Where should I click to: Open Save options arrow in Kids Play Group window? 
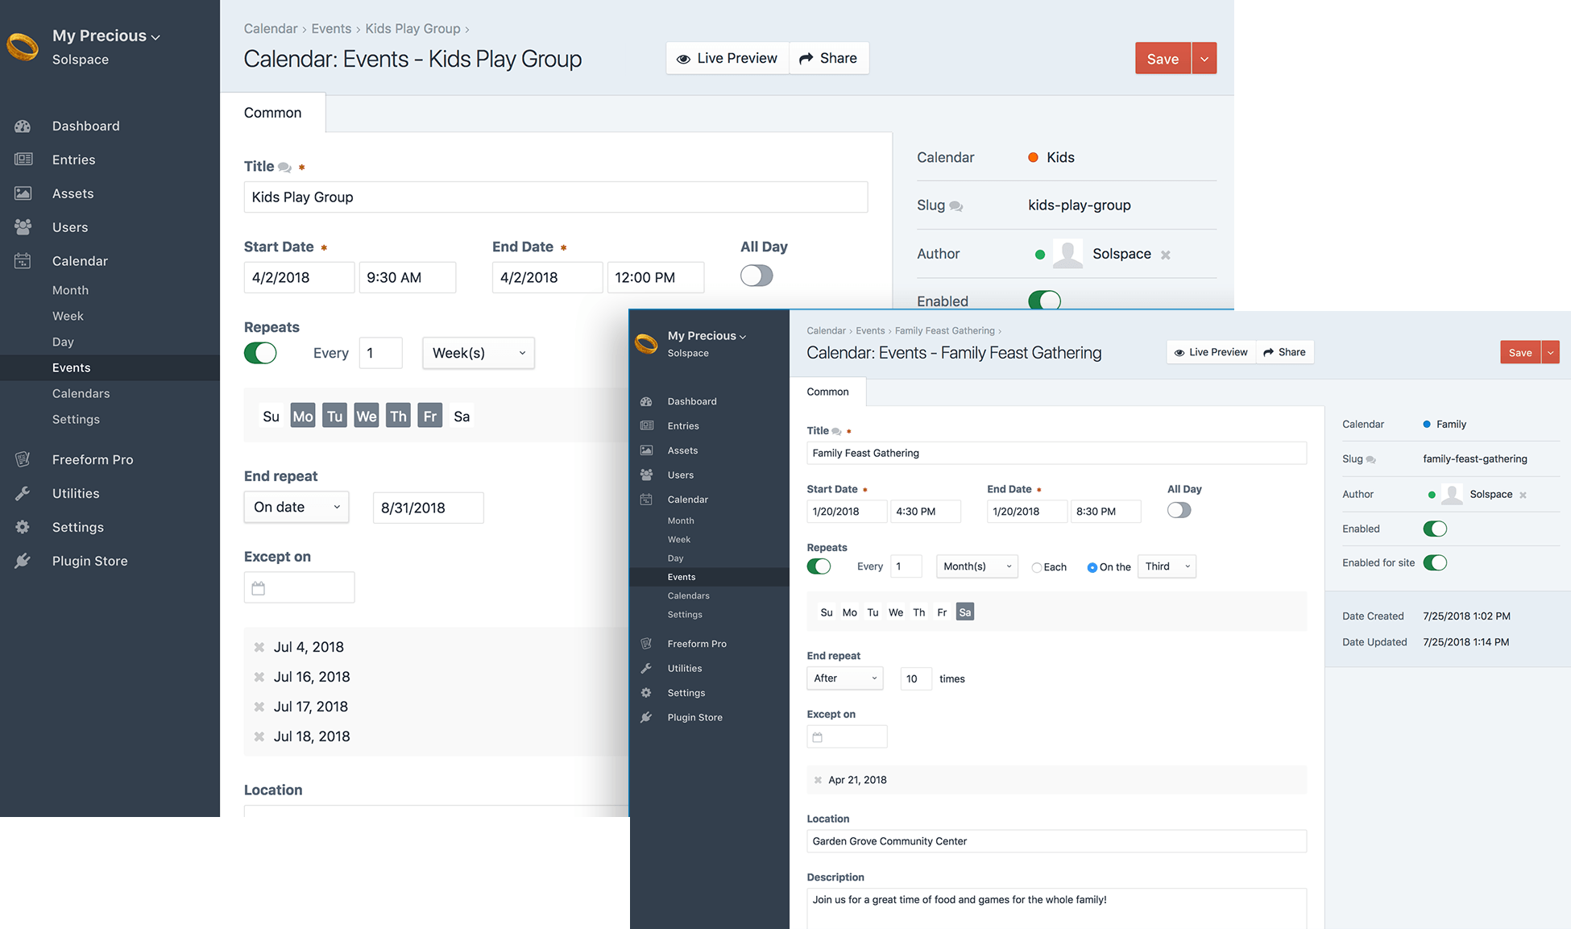1204,58
